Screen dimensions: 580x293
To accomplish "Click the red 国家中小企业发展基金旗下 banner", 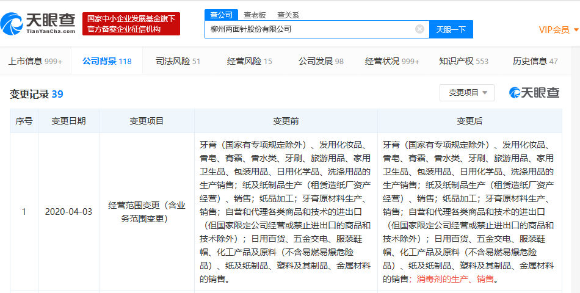I will click(131, 24).
